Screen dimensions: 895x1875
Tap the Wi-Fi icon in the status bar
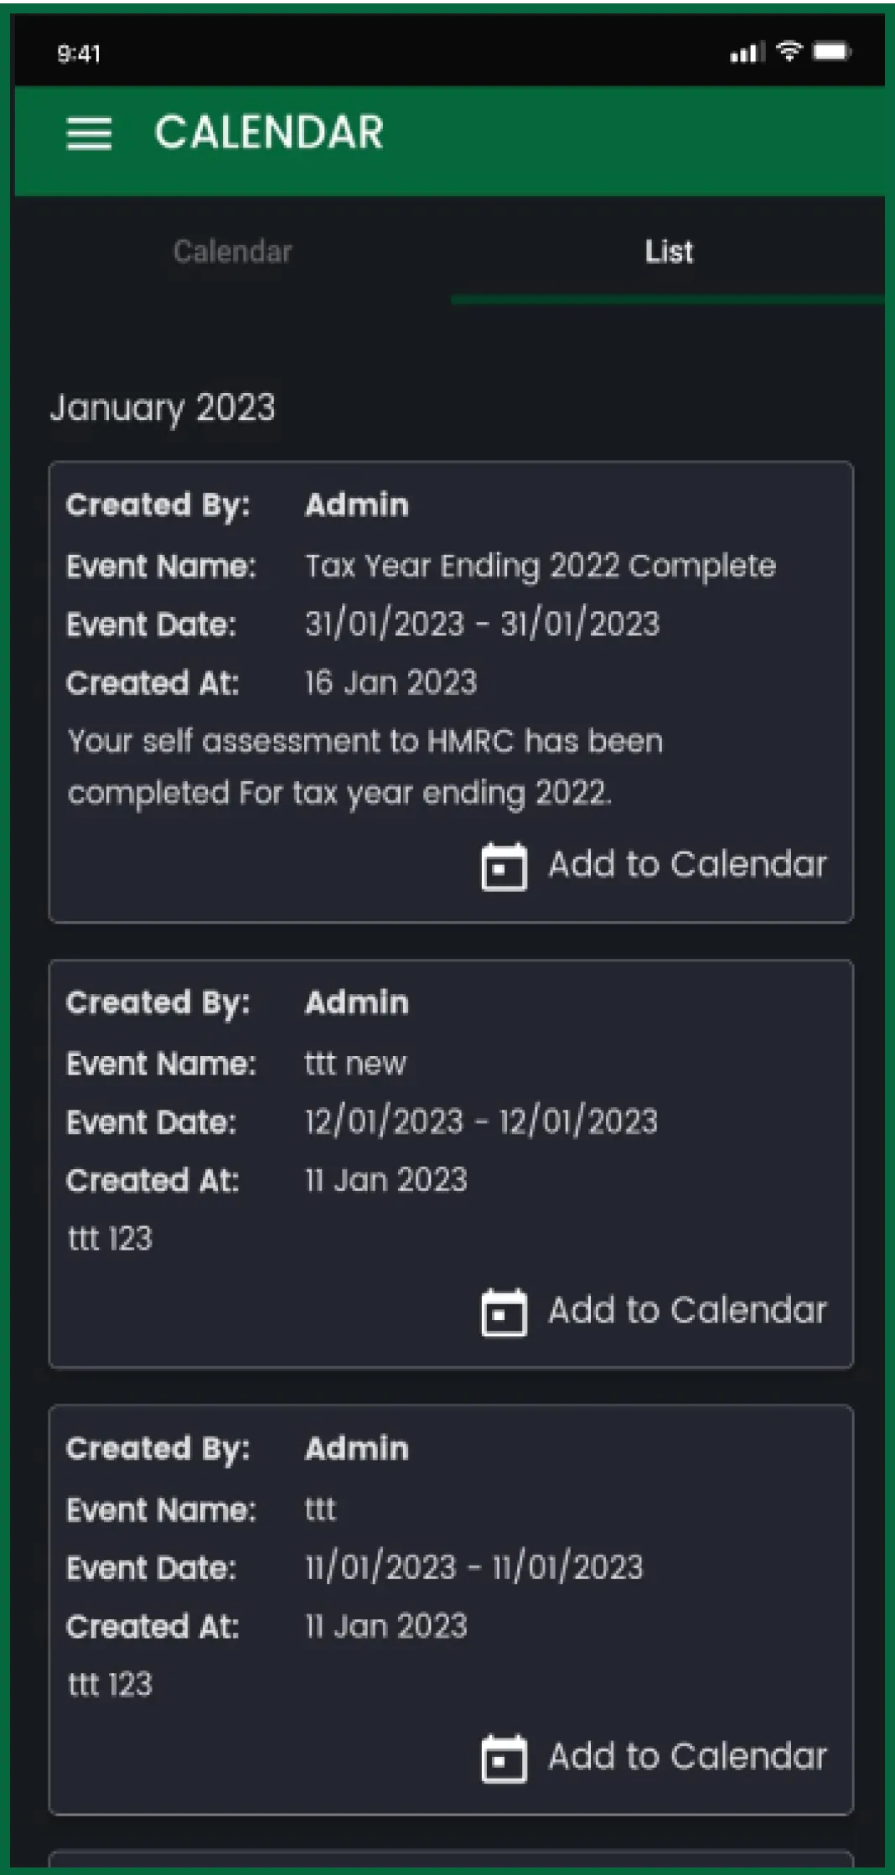point(791,53)
